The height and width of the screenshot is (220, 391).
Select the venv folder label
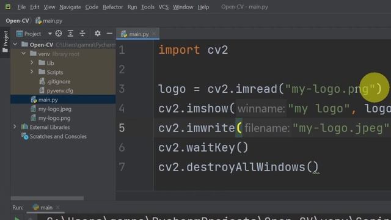click(x=44, y=54)
